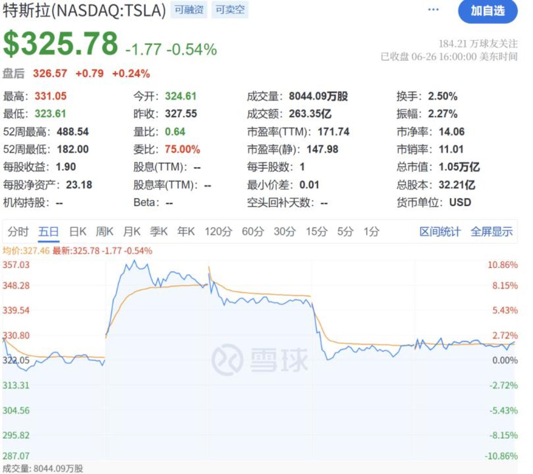The height and width of the screenshot is (474, 533).
Task: Switch to the 分时 intraday chart tab
Action: click(18, 231)
